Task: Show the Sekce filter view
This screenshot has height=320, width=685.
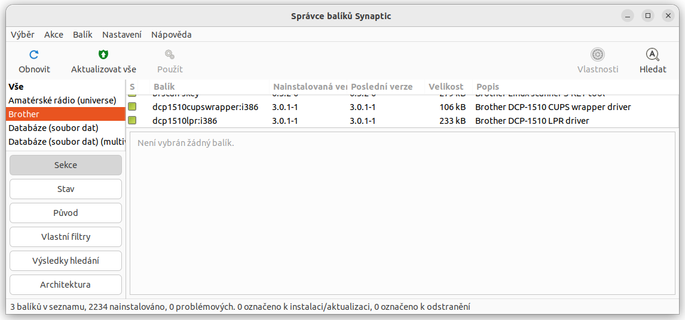Action: [66, 165]
